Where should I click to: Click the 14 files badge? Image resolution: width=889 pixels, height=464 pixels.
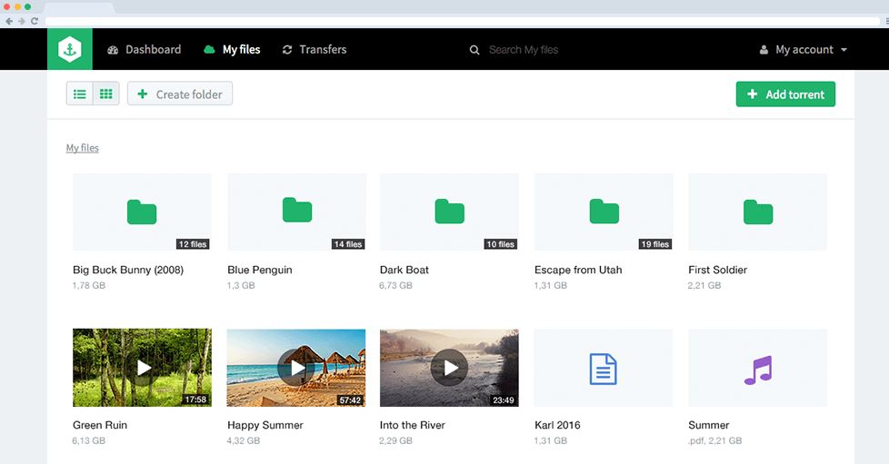tap(348, 244)
